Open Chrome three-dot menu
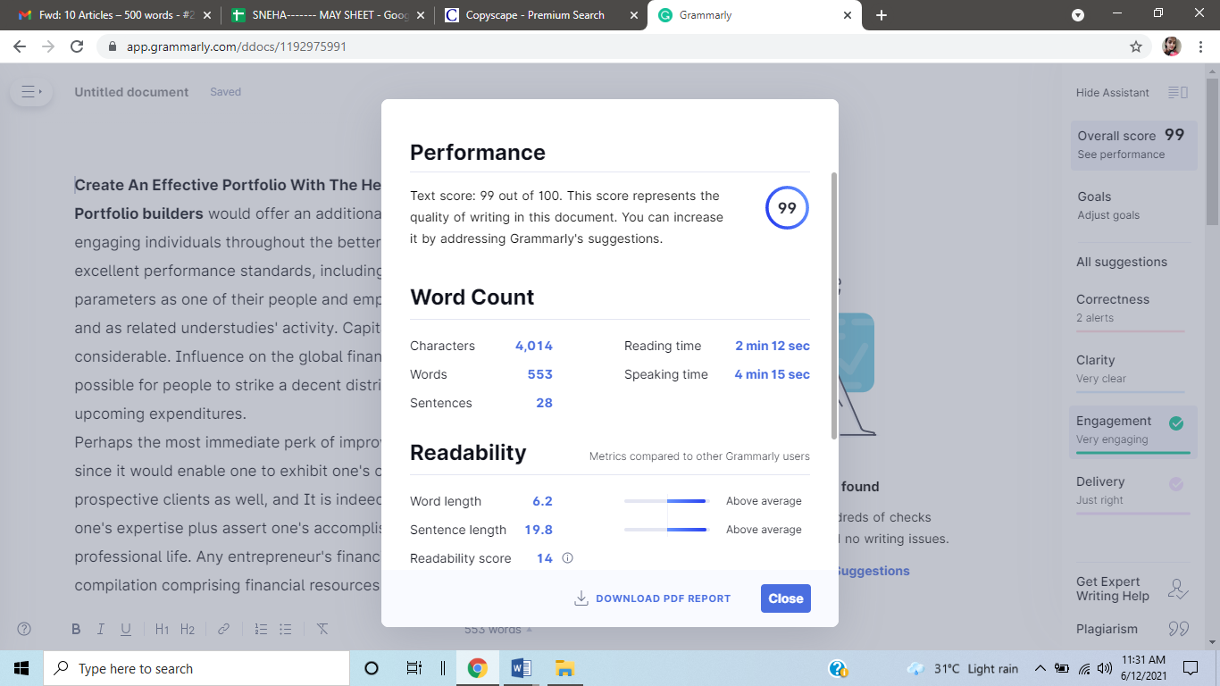Image resolution: width=1220 pixels, height=686 pixels. (1201, 46)
